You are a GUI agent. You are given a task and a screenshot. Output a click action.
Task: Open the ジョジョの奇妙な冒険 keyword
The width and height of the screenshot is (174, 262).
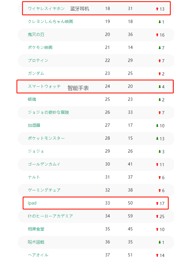tap(48, 112)
